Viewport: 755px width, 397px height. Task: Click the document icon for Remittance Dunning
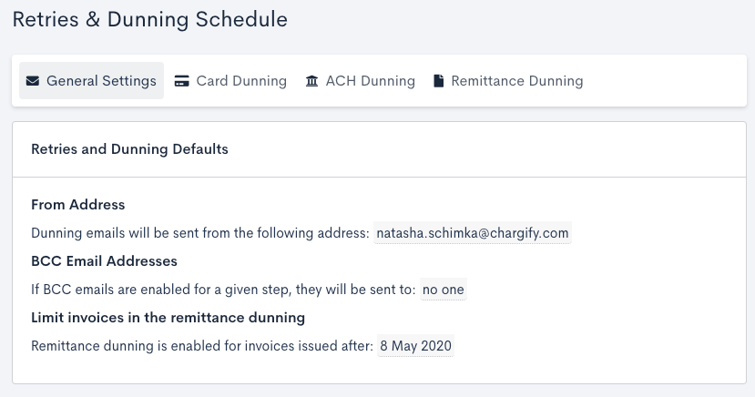[x=438, y=81]
